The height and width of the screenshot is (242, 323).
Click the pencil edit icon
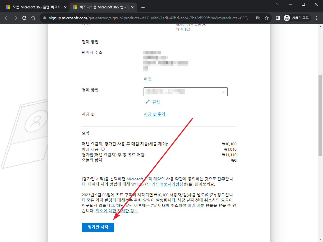[x=148, y=102]
